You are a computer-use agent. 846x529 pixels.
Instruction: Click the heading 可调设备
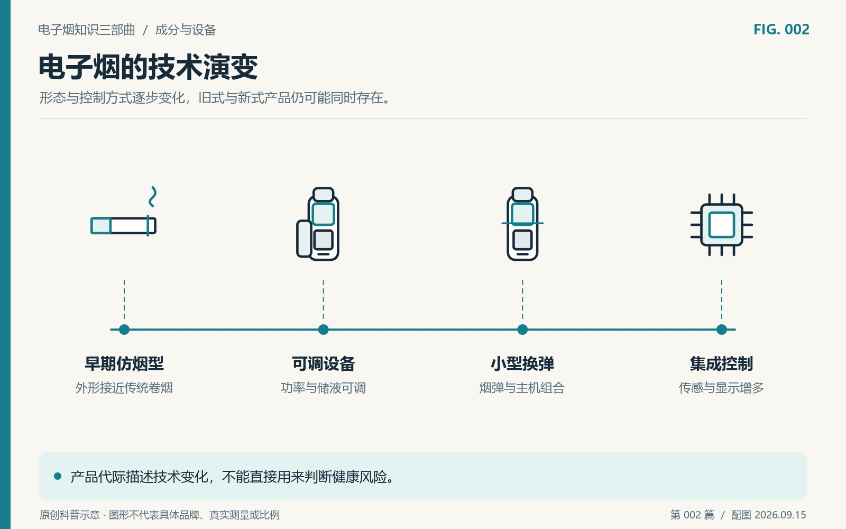click(324, 363)
